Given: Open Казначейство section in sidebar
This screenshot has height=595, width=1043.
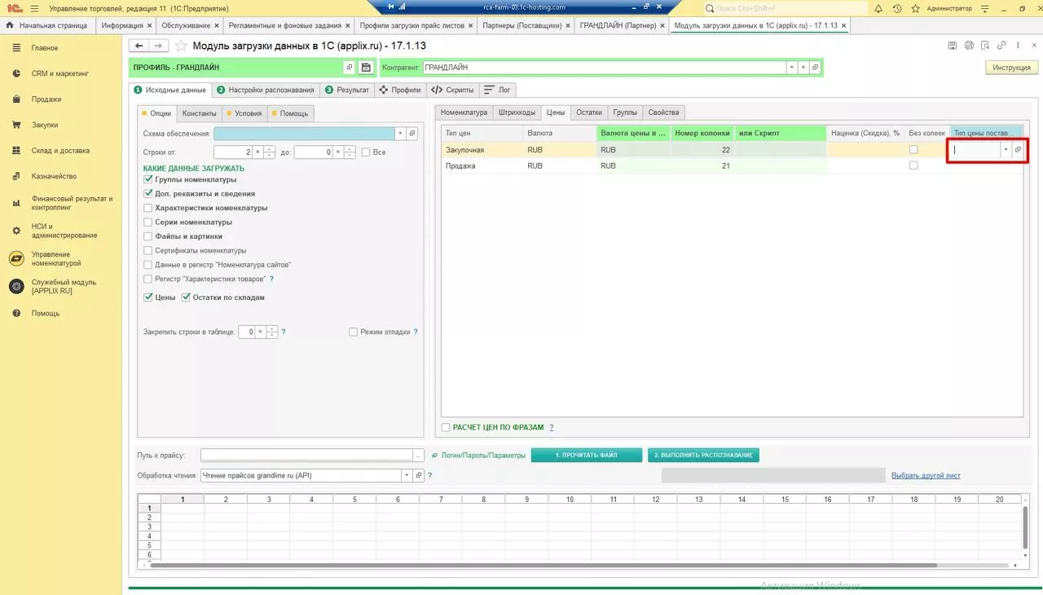Looking at the screenshot, I should tap(54, 176).
